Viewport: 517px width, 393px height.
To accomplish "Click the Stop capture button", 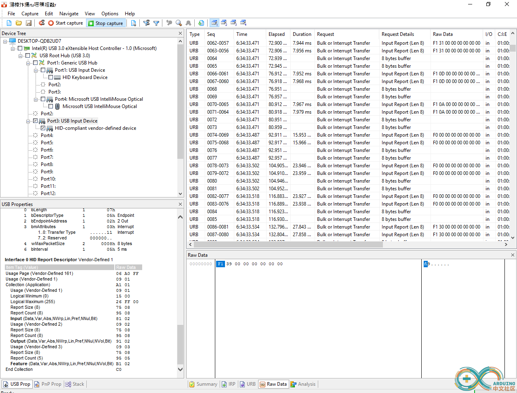I will coord(105,23).
